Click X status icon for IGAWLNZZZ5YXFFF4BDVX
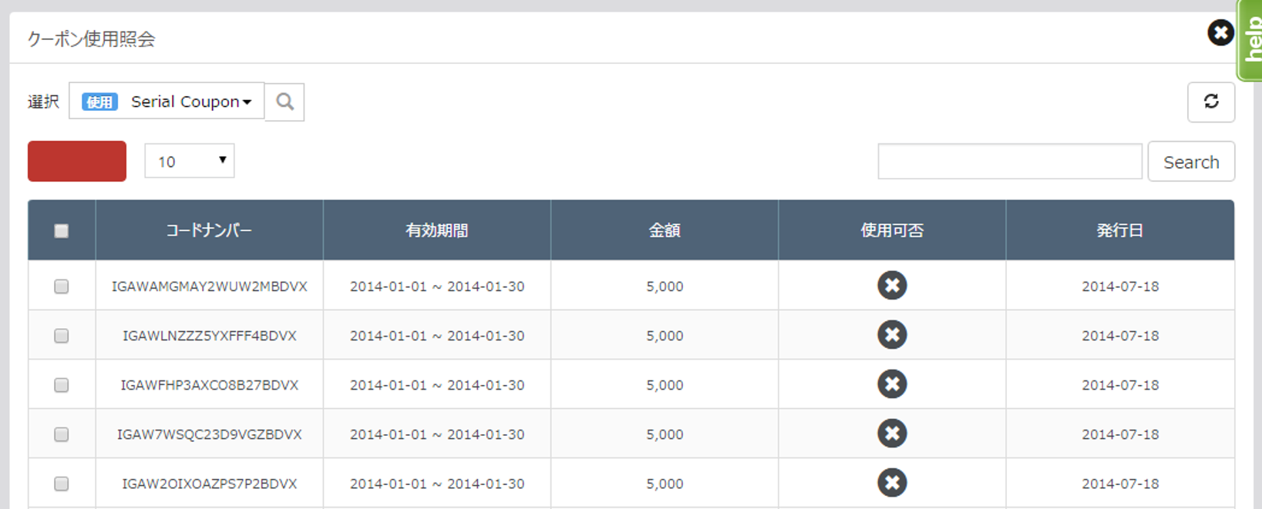 (891, 335)
